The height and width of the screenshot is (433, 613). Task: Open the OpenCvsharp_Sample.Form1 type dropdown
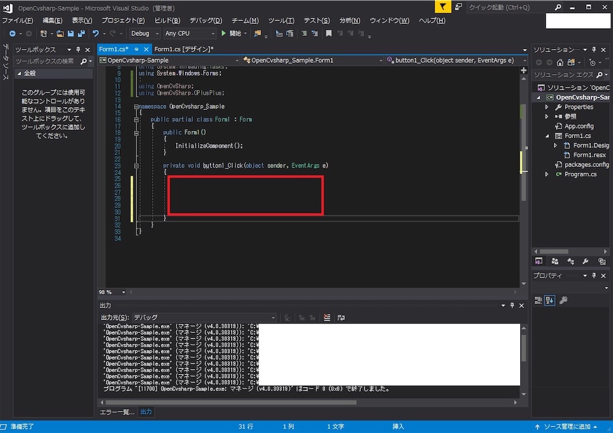312,60
